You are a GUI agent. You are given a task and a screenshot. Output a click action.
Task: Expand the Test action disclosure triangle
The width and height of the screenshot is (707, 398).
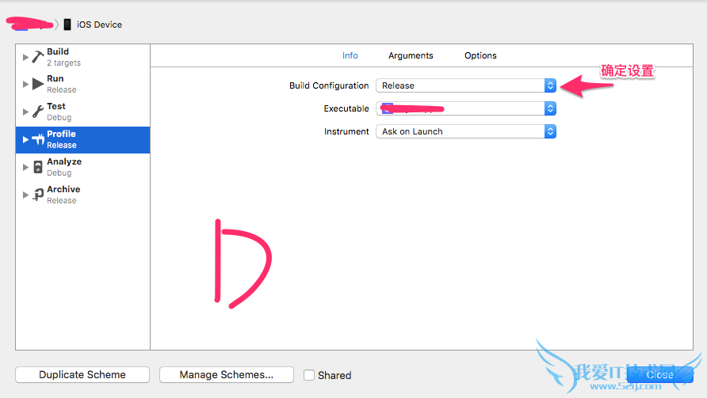click(25, 112)
